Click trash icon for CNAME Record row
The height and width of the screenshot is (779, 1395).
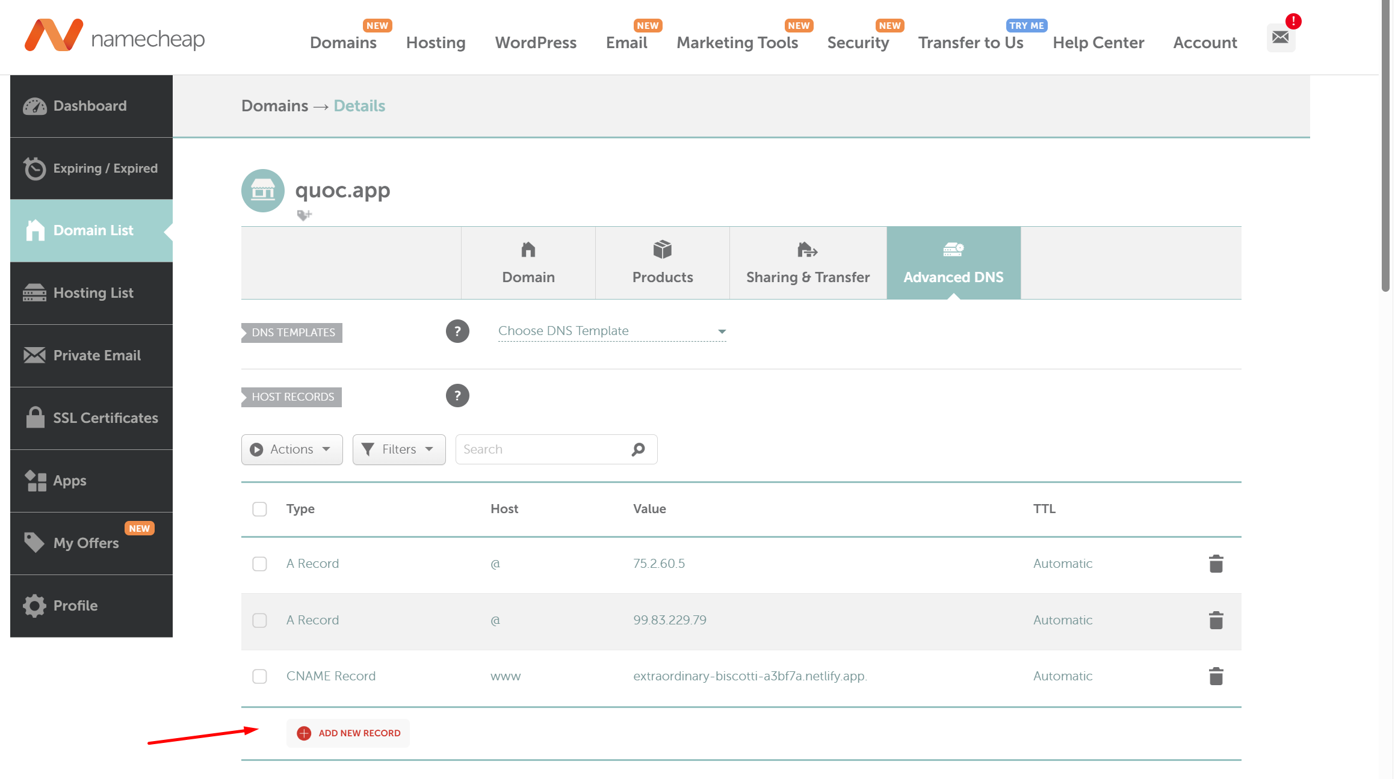[1216, 676]
